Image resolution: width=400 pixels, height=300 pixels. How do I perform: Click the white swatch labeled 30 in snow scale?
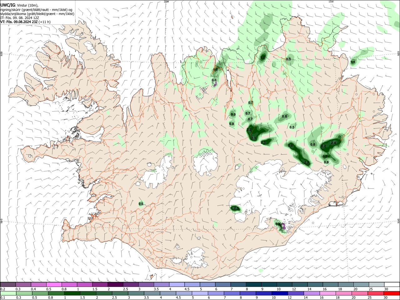392,285
